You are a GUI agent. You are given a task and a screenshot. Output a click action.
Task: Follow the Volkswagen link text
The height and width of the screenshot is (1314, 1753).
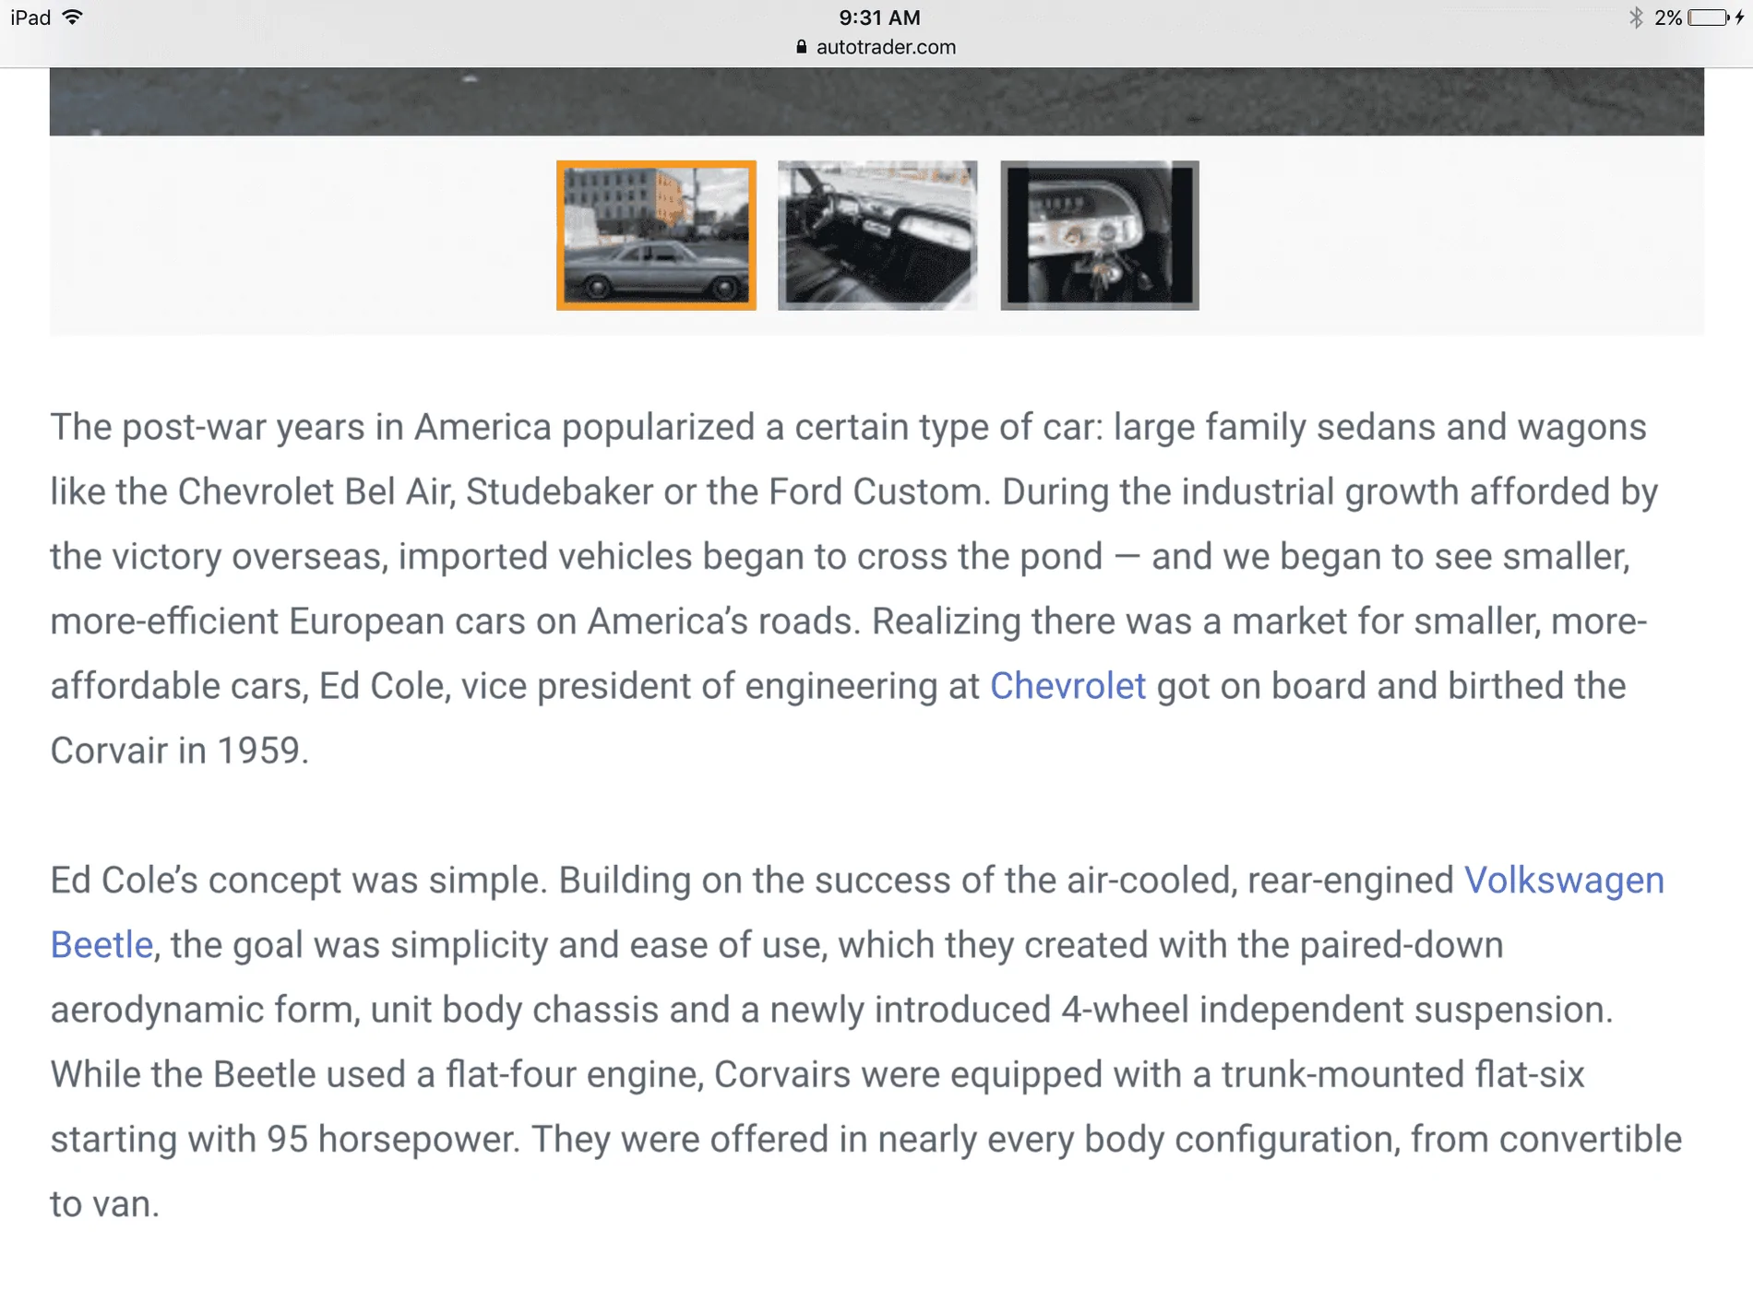click(x=1564, y=880)
